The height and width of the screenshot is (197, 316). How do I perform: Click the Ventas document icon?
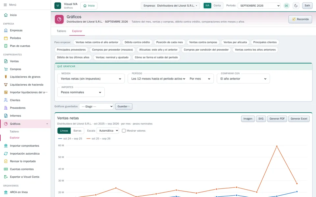point(6,61)
